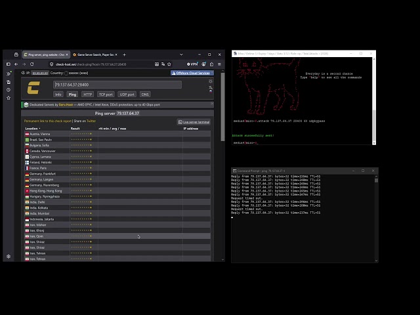This screenshot has height=315, width=420.
Task: Click the Command Prompt window scrollbar thumb
Action: (376, 180)
